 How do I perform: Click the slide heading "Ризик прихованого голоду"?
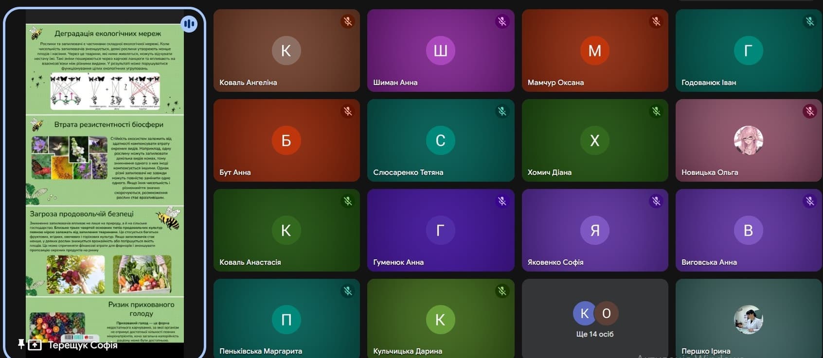pyautogui.click(x=141, y=309)
